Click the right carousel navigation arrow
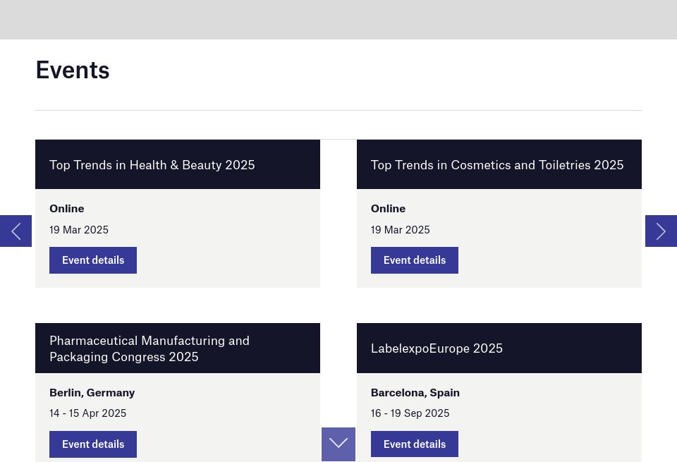The width and height of the screenshot is (677, 462). 661,231
